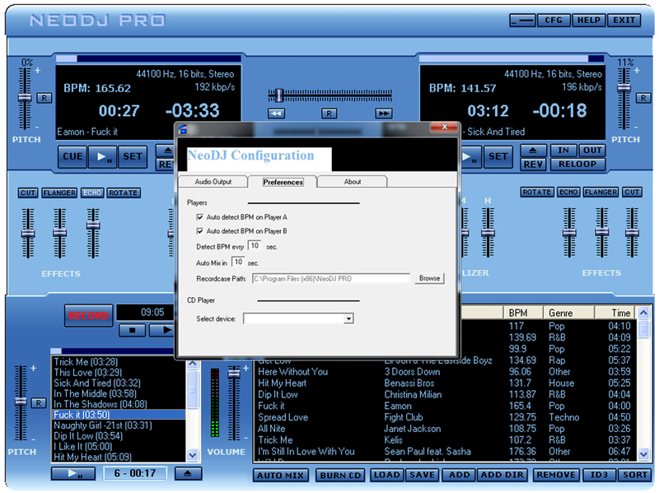Viewport: 659px width, 493px height.
Task: Toggle the left ROTATE effect
Action: coord(123,193)
